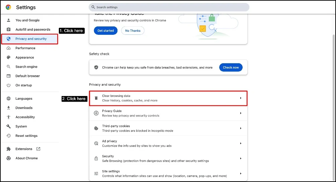Click the Extensions puzzle piece icon
Viewport: 336px width, 182px height.
9,149
